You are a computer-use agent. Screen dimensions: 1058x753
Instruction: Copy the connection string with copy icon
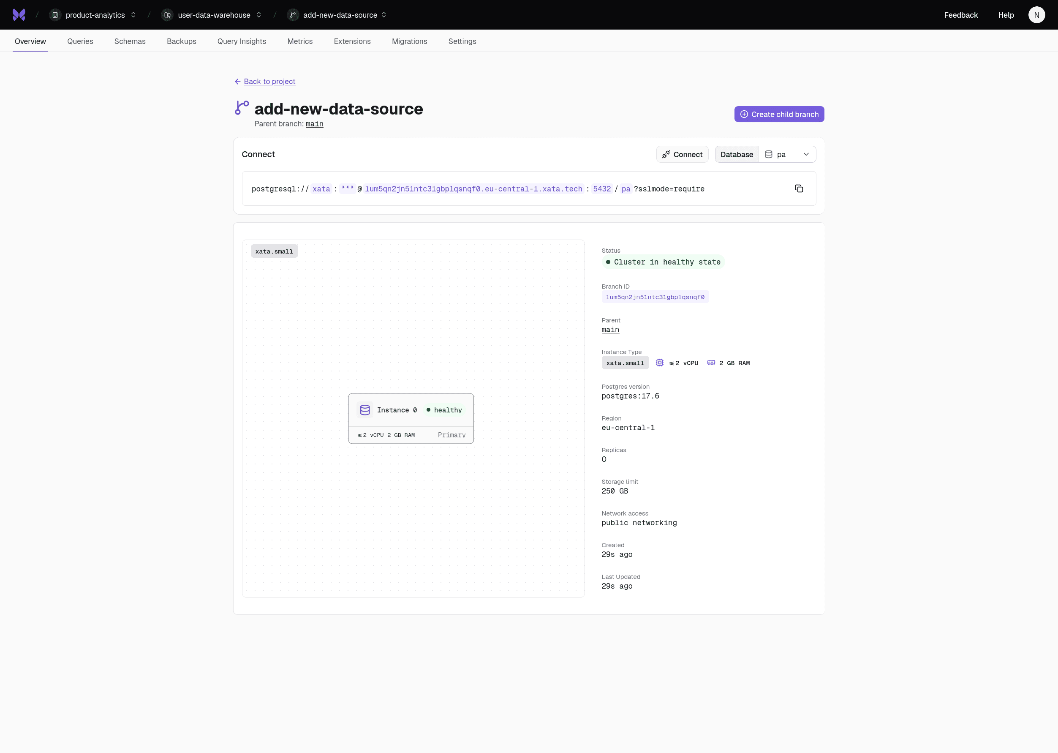799,189
